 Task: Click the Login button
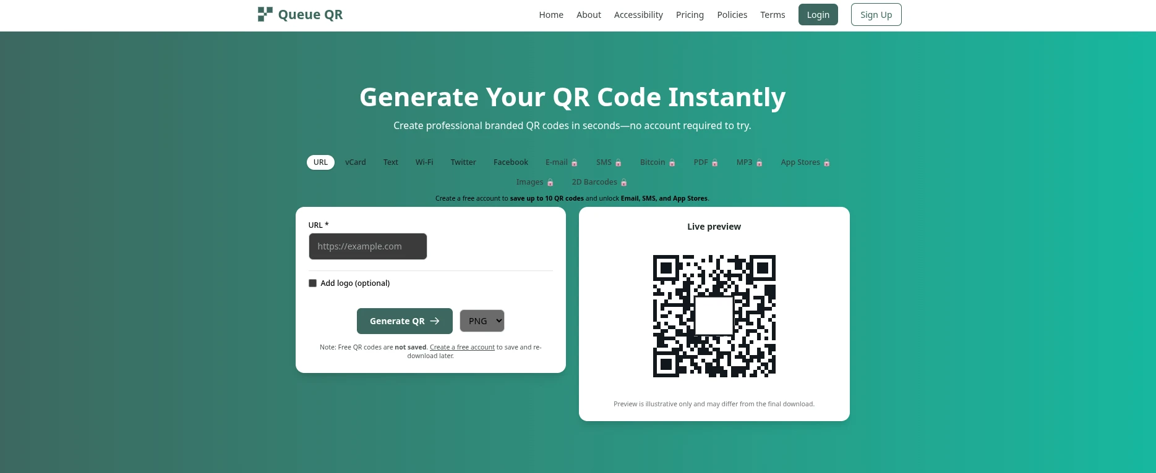tap(818, 15)
